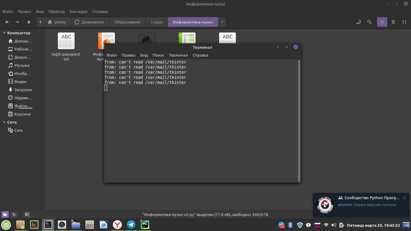Image resolution: width=411 pixels, height=231 pixels.
Task: Open file manager search
Action: click(x=370, y=22)
